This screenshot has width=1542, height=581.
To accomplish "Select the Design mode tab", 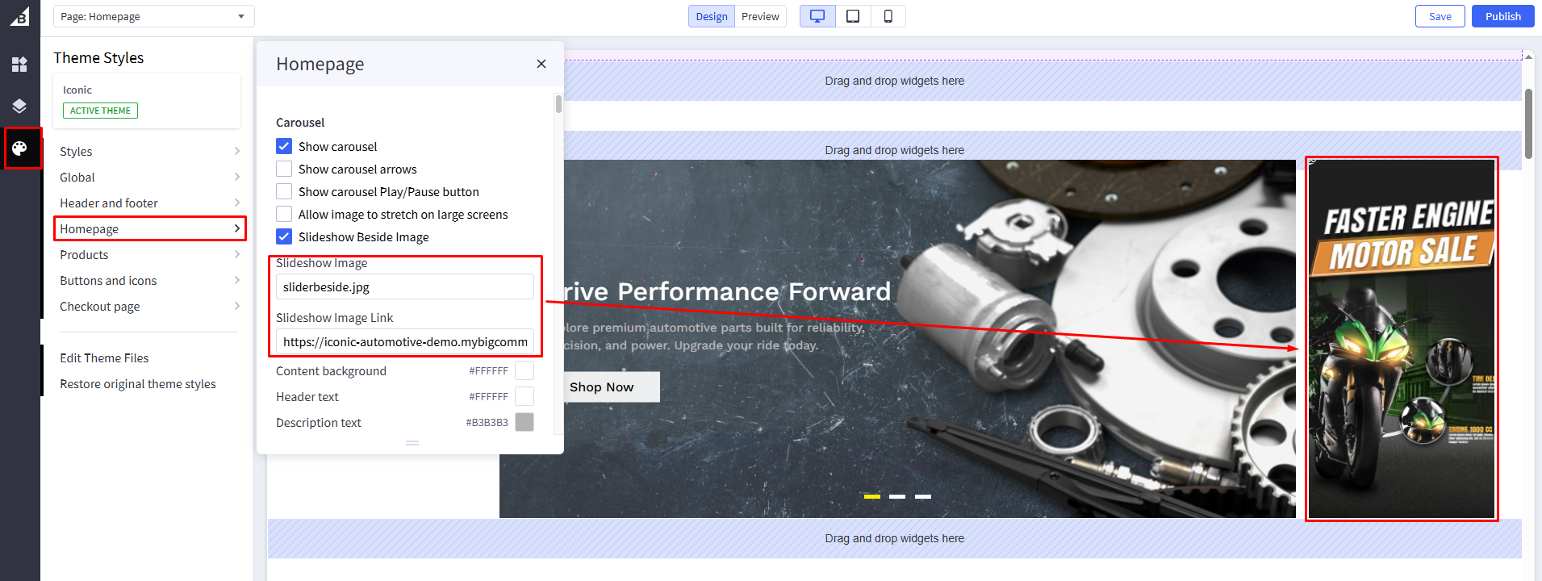I will [x=711, y=16].
